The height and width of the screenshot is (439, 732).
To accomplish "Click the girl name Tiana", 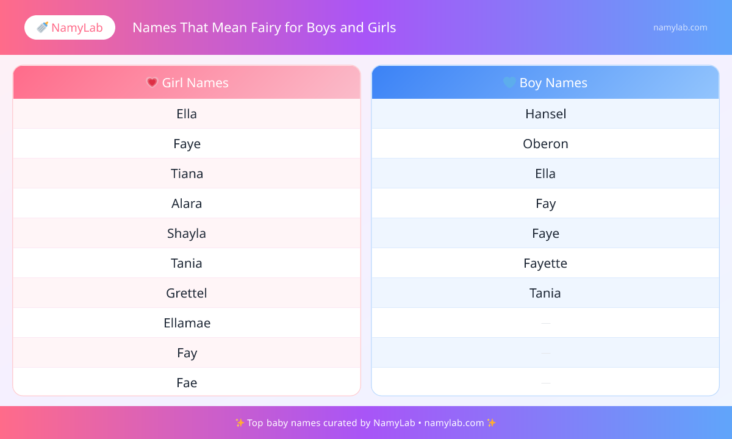I will tap(187, 174).
